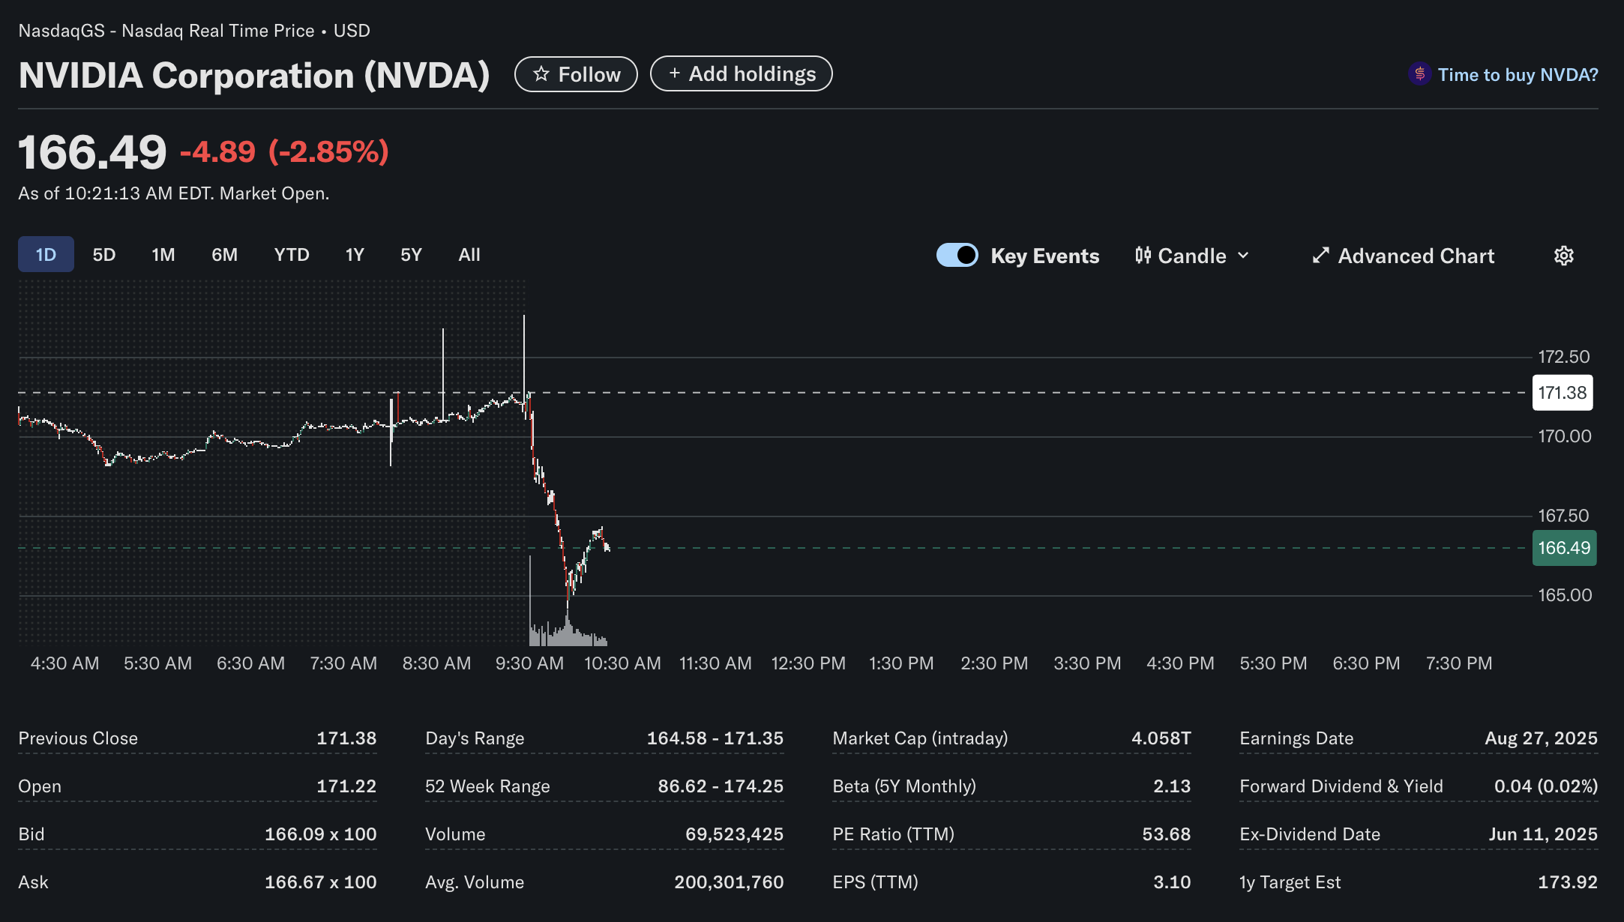This screenshot has width=1624, height=922.
Task: Click the 52 Week Range value 86.62 - 174.25
Action: pos(721,786)
